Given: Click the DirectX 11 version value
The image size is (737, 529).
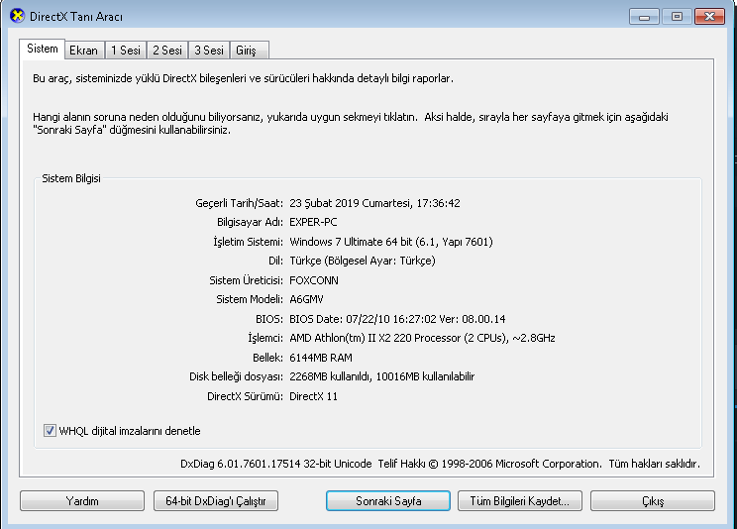Looking at the screenshot, I should [313, 396].
